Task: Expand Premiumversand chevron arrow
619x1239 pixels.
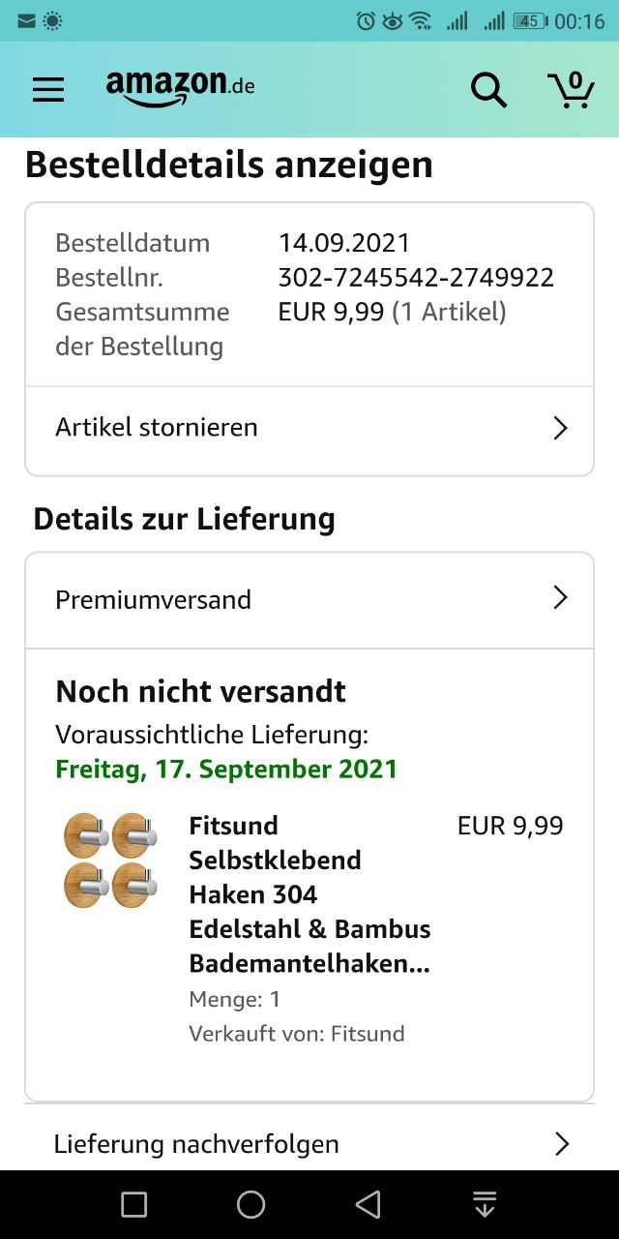Action: pos(560,598)
